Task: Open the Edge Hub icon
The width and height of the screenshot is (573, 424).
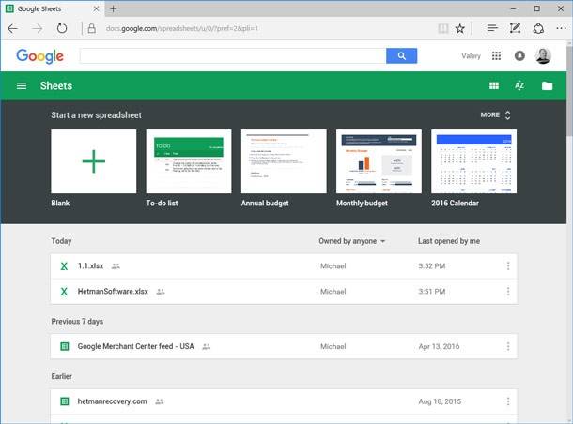Action: click(492, 28)
